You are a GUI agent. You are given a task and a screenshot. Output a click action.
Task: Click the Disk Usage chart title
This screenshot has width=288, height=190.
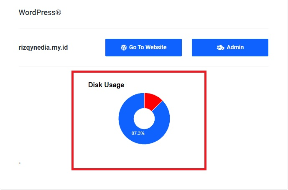[106, 85]
